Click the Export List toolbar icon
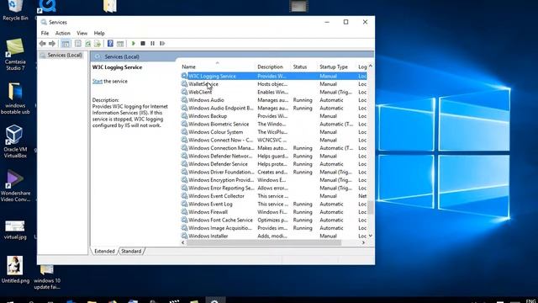538x303 pixels. coord(98,44)
